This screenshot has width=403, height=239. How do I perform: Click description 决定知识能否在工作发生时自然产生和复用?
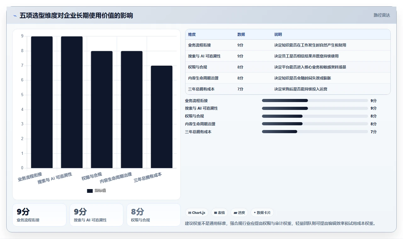[310, 45]
